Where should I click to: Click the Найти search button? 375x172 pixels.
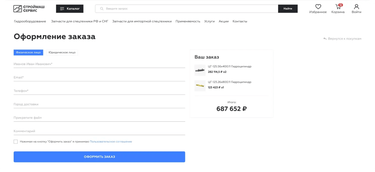pos(288,9)
